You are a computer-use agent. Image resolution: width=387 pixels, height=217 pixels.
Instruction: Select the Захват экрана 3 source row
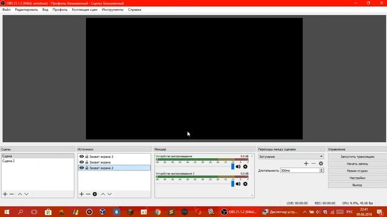114,157
